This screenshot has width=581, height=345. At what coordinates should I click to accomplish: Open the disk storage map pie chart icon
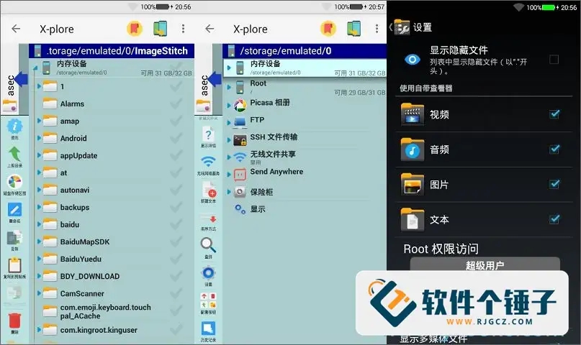pyautogui.click(x=15, y=183)
